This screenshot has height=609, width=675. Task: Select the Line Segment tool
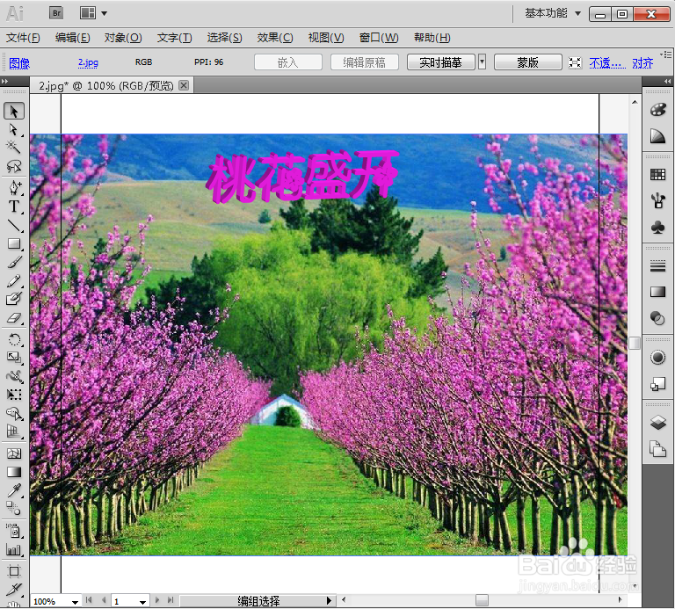tap(14, 225)
